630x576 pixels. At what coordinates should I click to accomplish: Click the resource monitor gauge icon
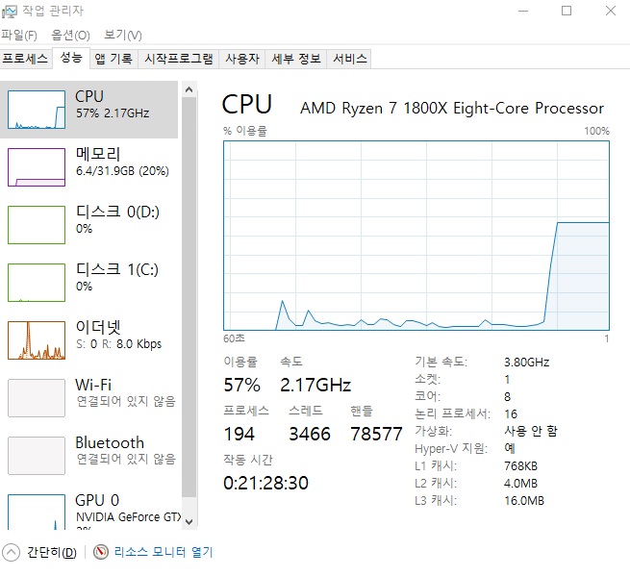100,552
